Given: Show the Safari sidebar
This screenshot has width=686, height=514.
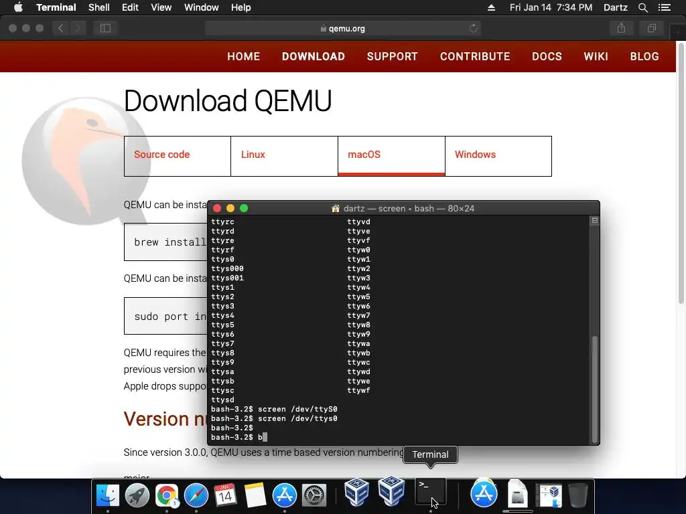Looking at the screenshot, I should [105, 28].
